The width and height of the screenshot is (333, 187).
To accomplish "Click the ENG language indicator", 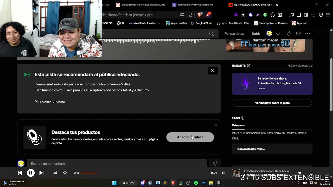I will [x=305, y=183].
